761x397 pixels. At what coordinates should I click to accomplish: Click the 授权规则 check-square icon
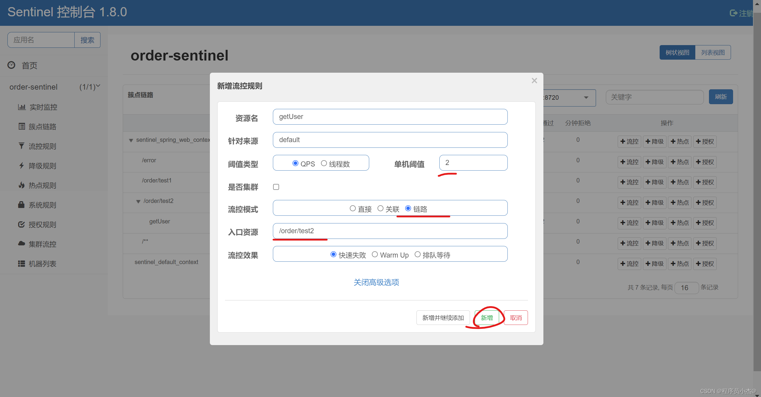(x=21, y=224)
